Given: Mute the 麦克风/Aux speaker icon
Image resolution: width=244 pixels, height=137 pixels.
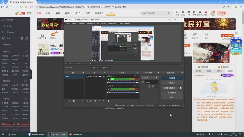Looking at the screenshot, I should click(108, 82).
